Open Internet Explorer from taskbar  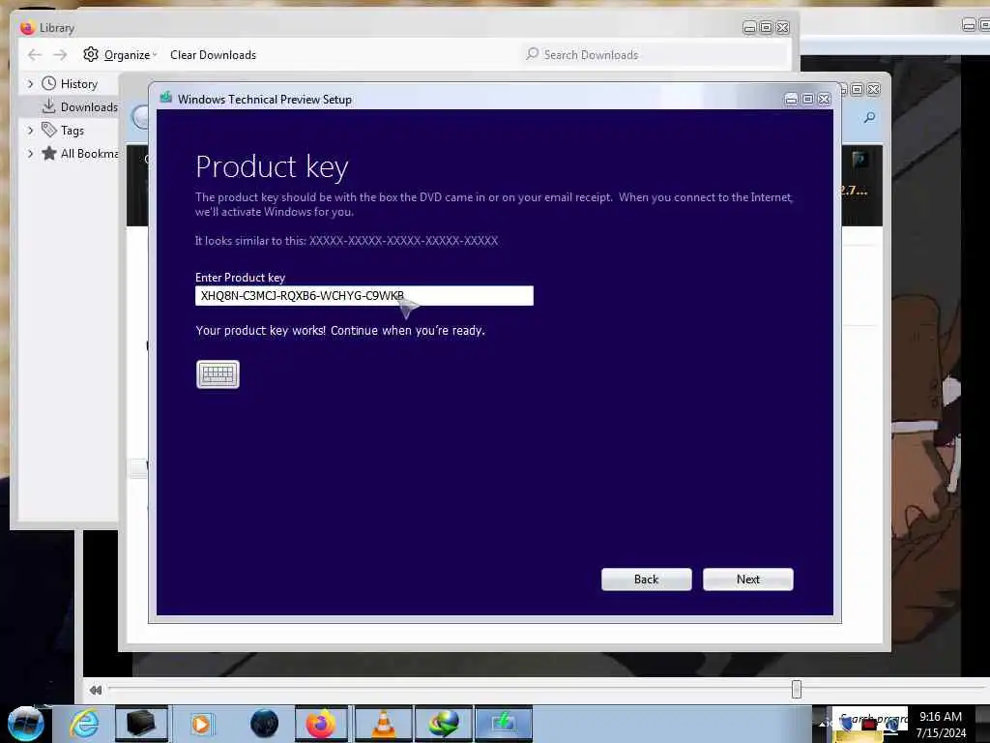pyautogui.click(x=84, y=724)
